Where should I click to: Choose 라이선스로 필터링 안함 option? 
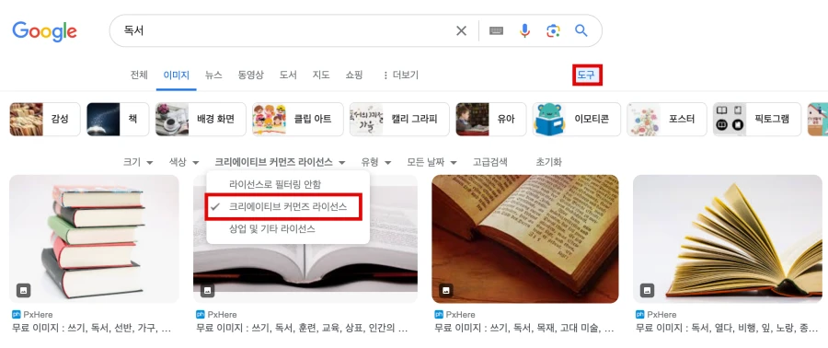click(288, 184)
